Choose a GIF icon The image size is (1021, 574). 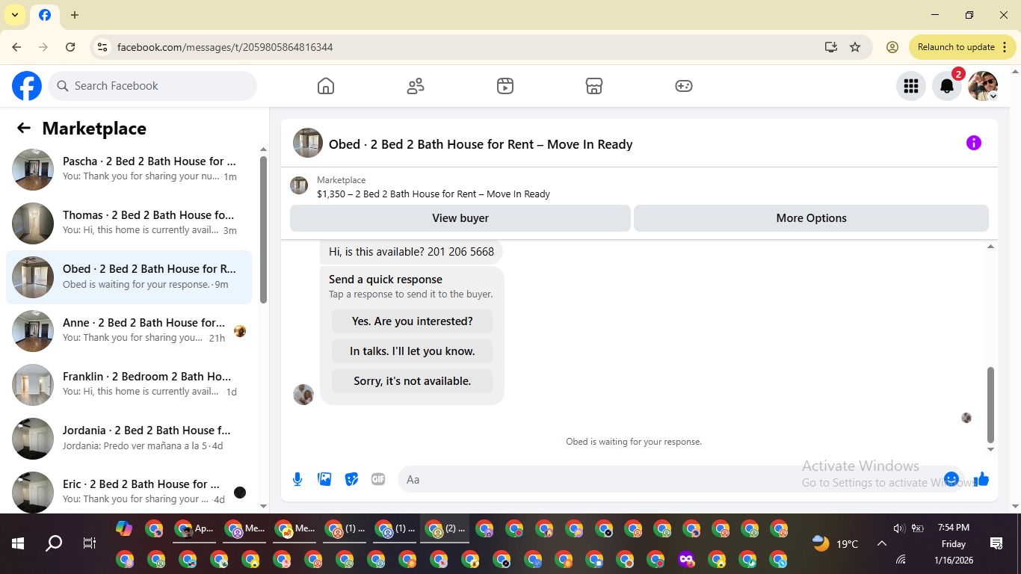pyautogui.click(x=378, y=479)
